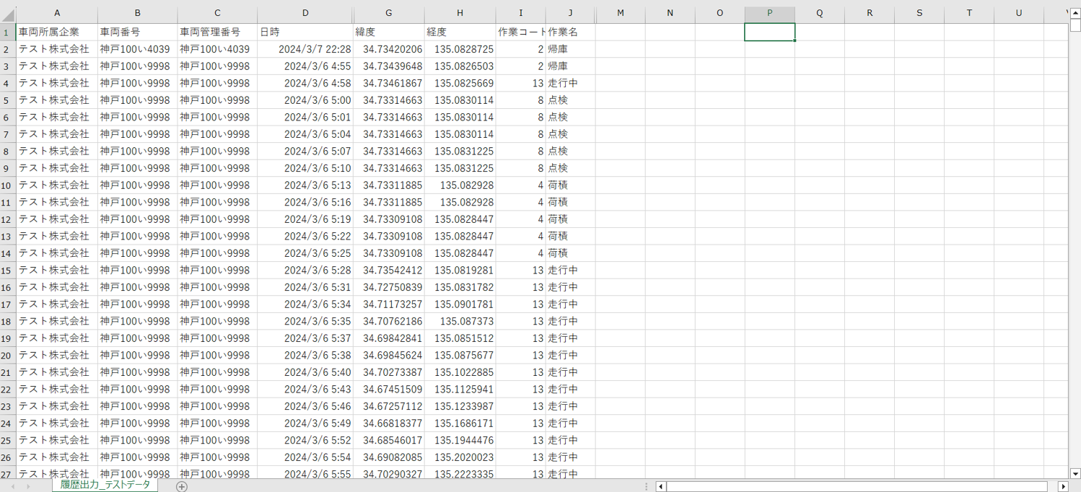Click latitude cell 34.73461867

pyautogui.click(x=389, y=83)
